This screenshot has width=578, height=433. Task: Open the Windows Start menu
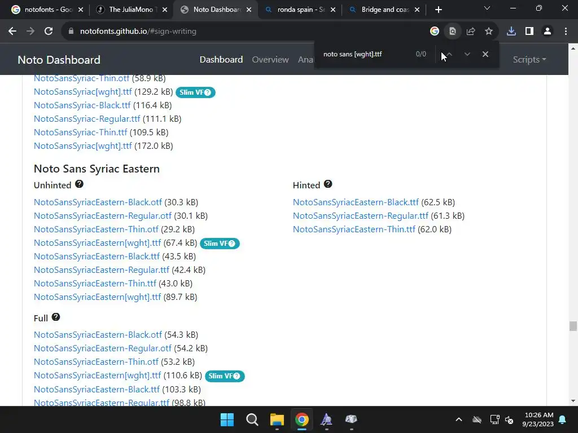(x=227, y=419)
